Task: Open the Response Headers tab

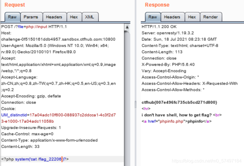Action: (173, 17)
